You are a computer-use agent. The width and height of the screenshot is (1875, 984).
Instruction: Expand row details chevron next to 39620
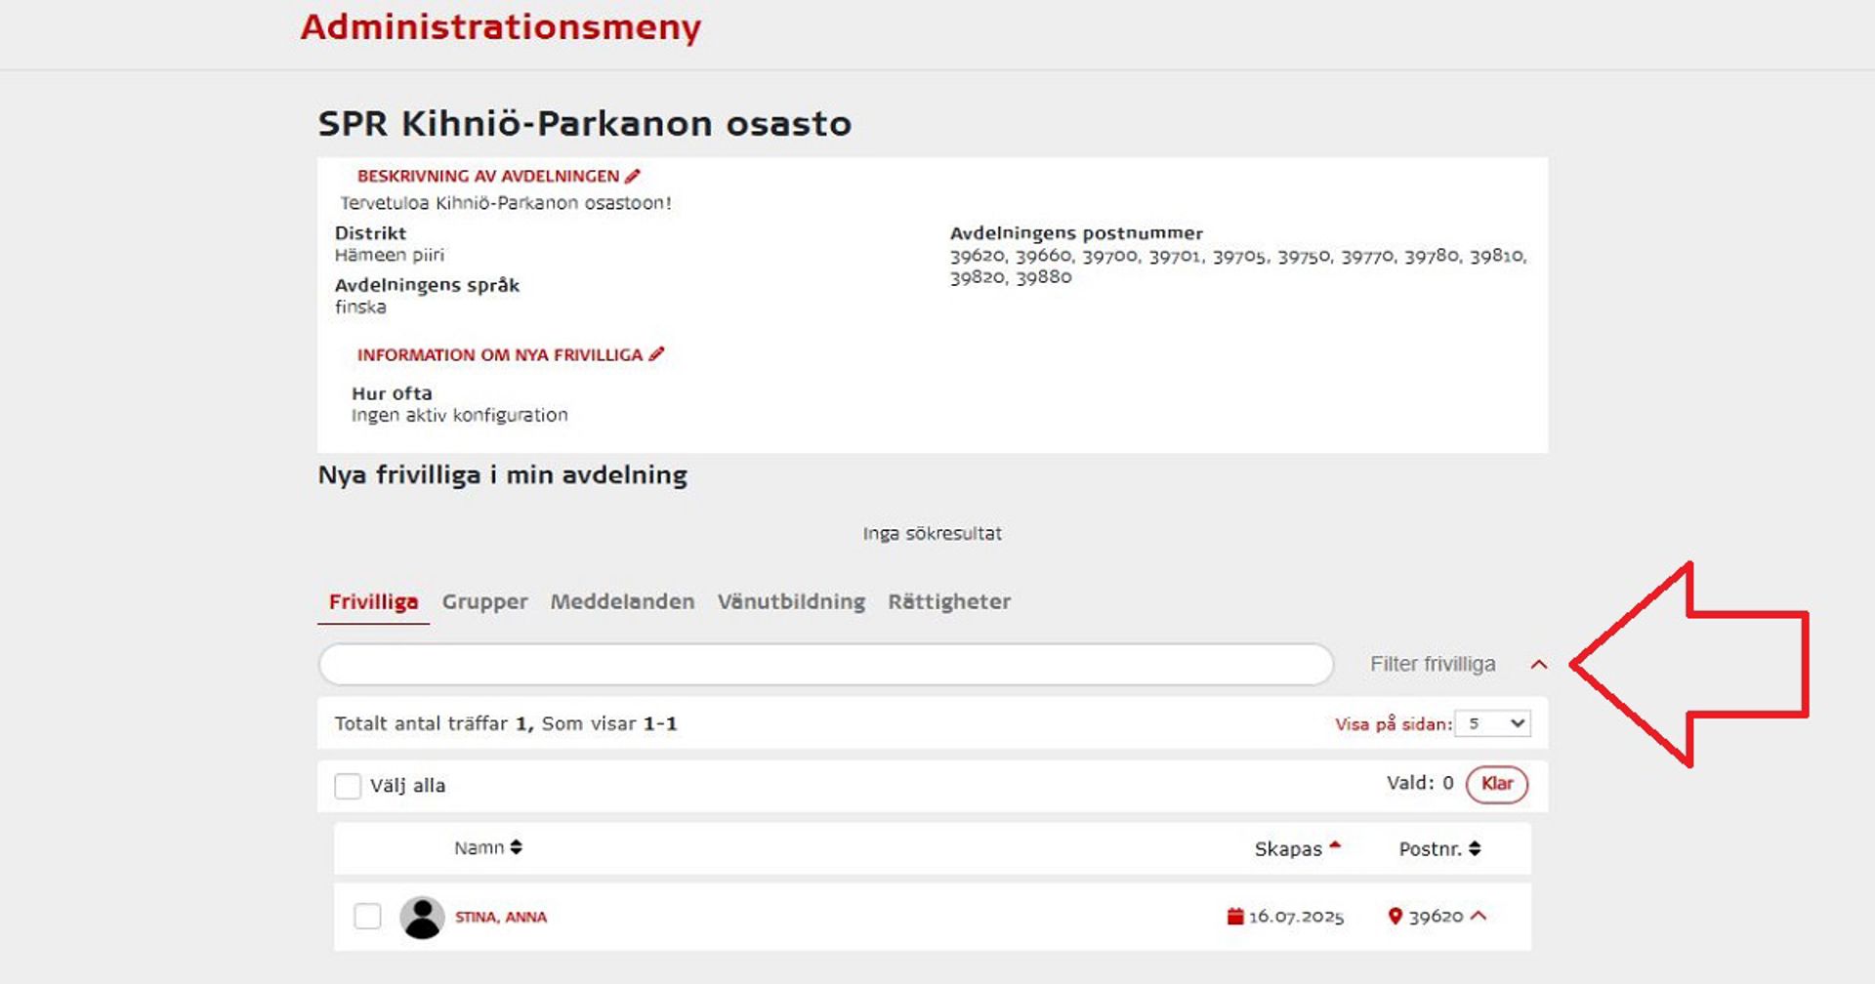(x=1479, y=916)
